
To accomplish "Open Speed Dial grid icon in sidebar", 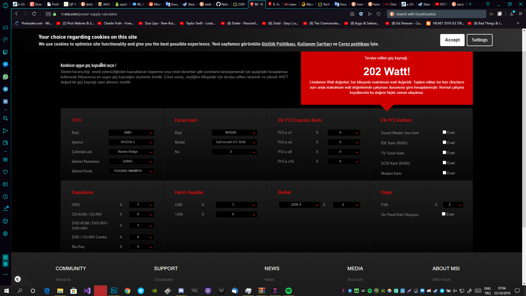I will tap(5, 159).
